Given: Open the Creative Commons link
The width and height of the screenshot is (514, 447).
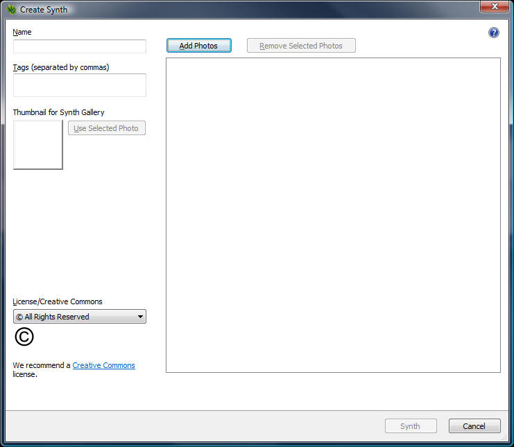Looking at the screenshot, I should 103,365.
